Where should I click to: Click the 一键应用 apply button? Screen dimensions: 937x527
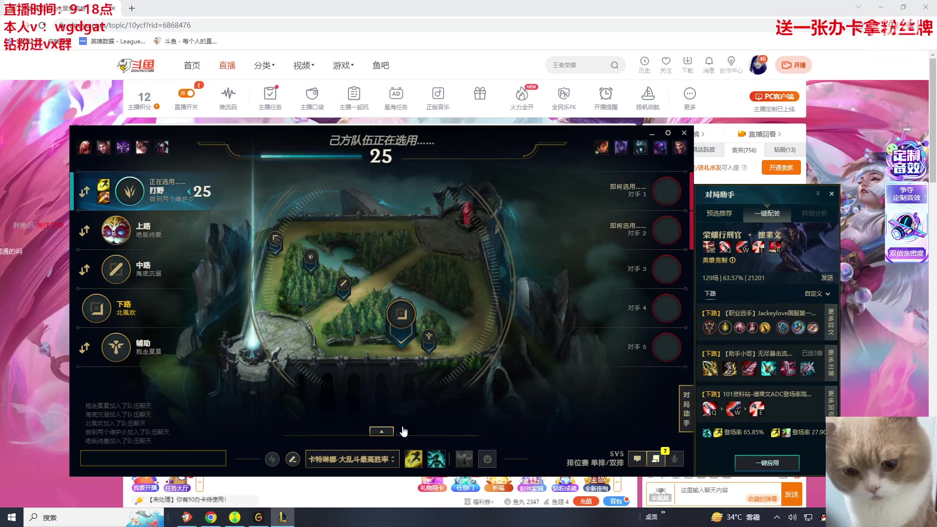[767, 463]
